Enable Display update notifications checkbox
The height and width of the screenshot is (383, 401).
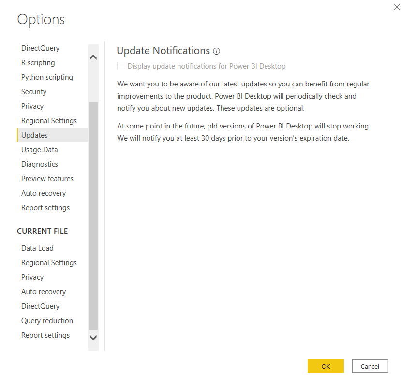(121, 66)
